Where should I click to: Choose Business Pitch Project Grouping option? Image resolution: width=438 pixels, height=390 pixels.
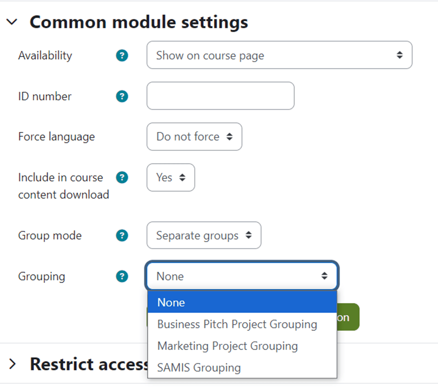point(237,324)
